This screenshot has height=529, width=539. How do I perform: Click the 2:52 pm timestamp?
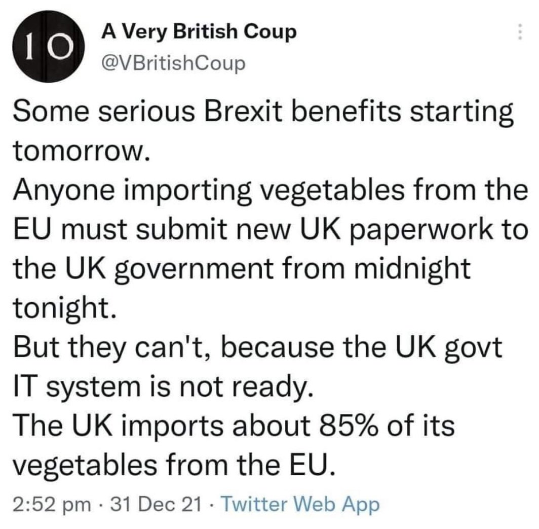(x=53, y=505)
